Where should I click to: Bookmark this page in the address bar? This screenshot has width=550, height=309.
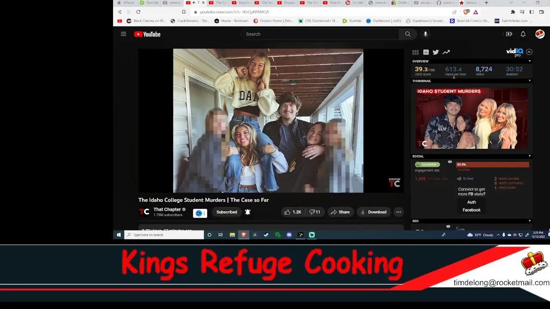point(183,12)
